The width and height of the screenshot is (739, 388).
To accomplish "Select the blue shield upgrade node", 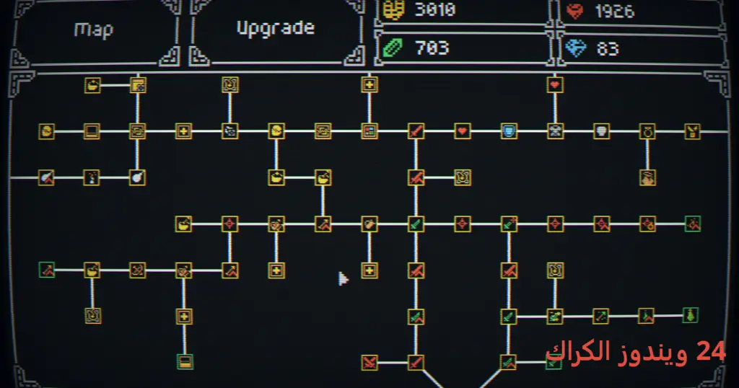I will 509,131.
